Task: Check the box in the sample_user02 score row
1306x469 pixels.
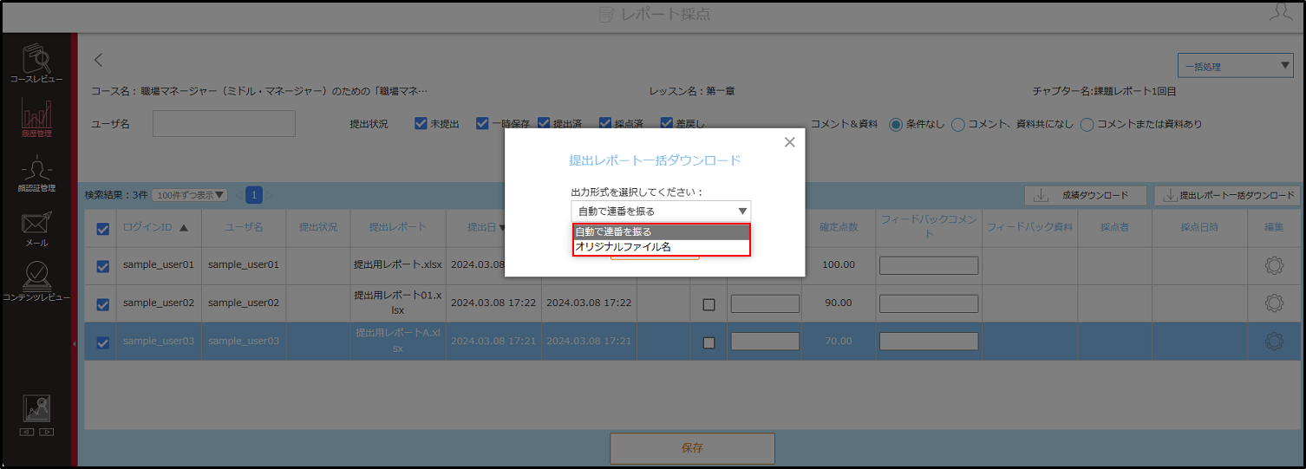Action: point(709,304)
